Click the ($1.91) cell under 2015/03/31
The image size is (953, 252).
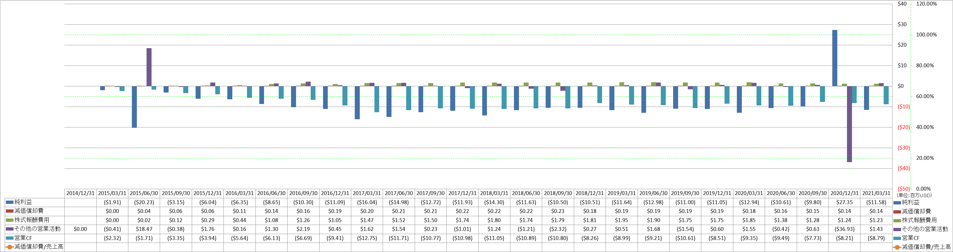(112, 202)
